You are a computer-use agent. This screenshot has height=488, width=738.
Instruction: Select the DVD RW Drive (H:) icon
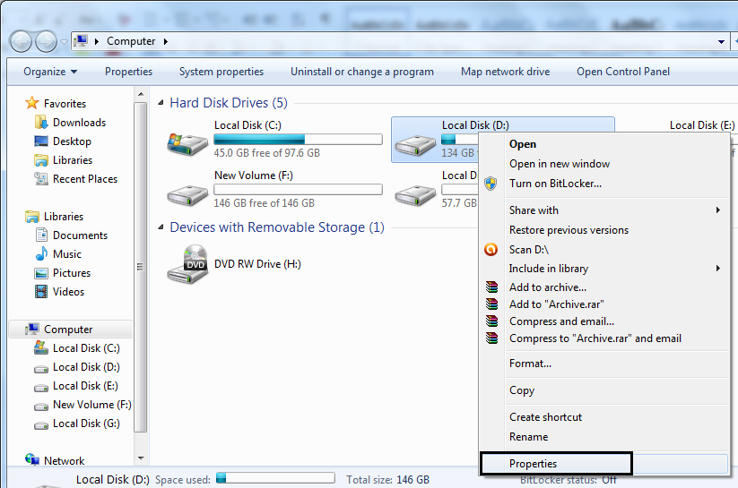187,264
